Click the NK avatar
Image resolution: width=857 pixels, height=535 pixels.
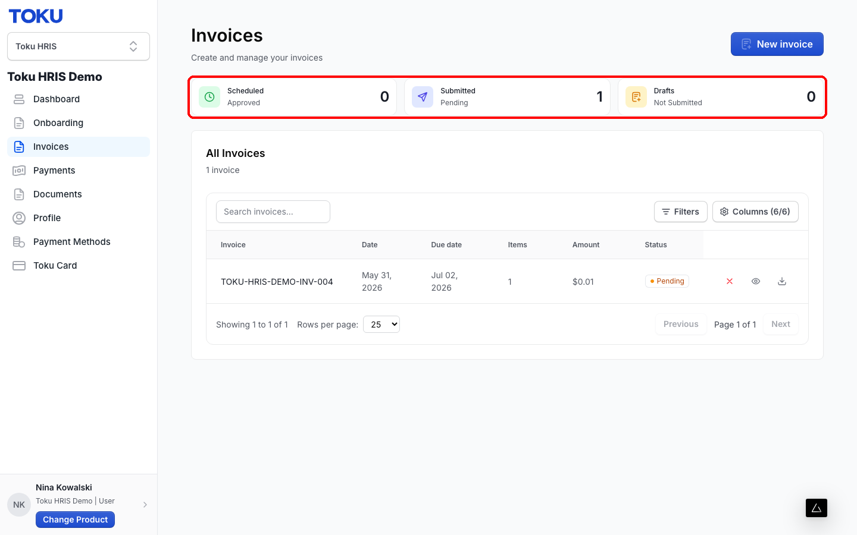19,505
